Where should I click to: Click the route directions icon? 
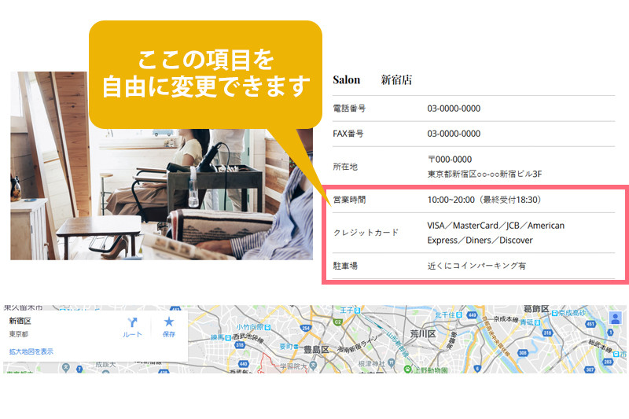pos(132,322)
